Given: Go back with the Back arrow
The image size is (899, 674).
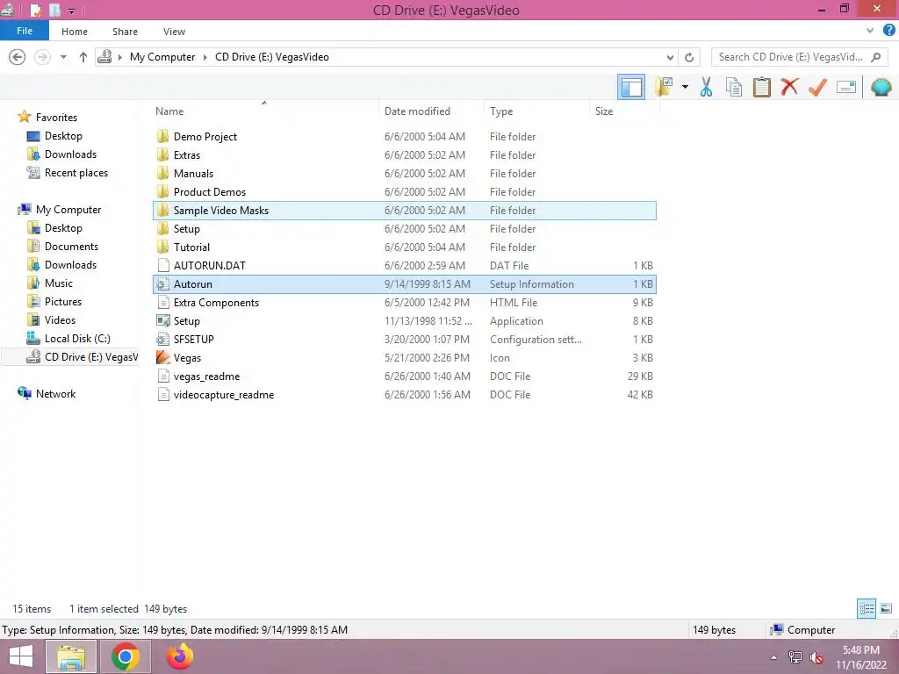Looking at the screenshot, I should click(x=18, y=57).
